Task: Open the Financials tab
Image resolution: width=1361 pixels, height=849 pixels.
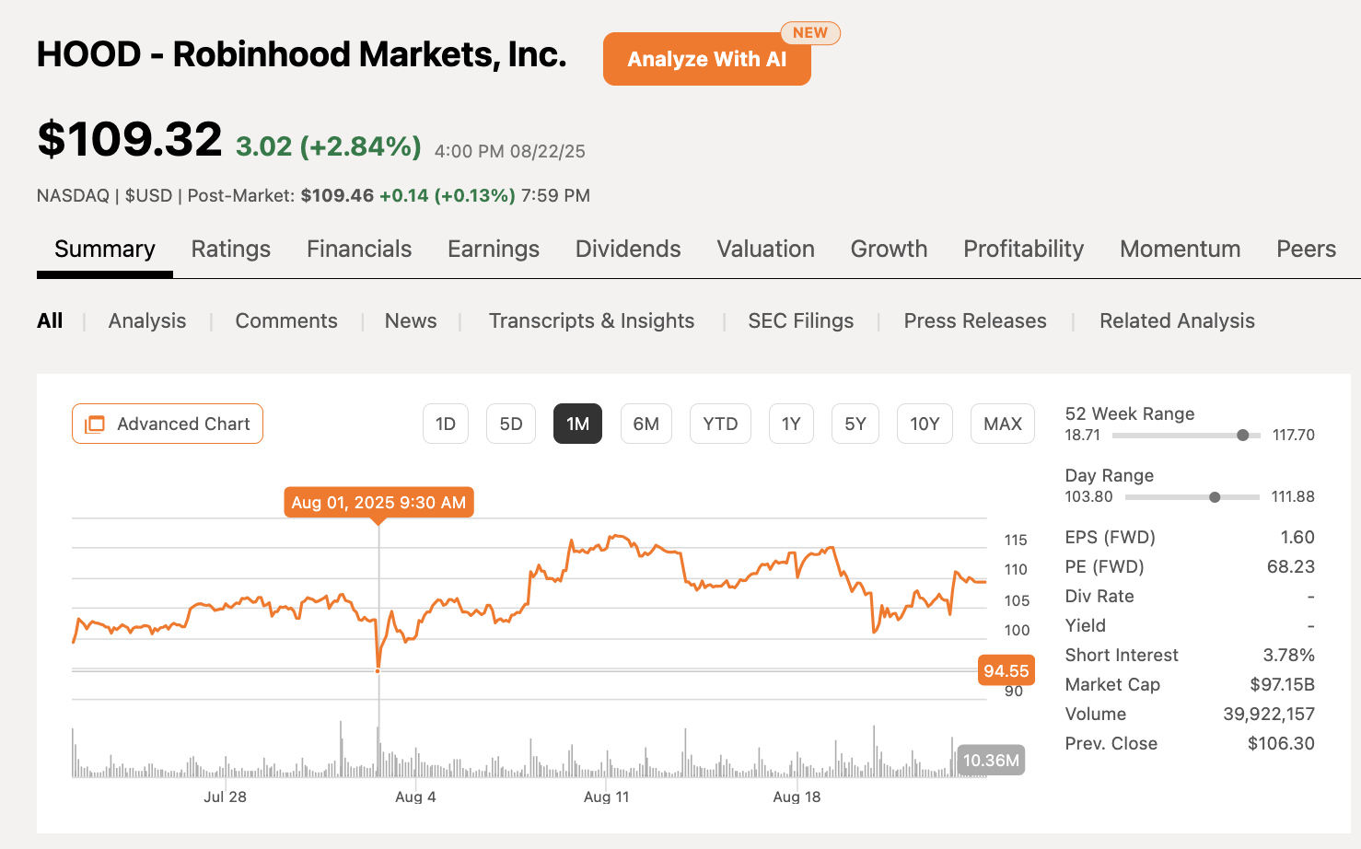Action: pos(358,249)
